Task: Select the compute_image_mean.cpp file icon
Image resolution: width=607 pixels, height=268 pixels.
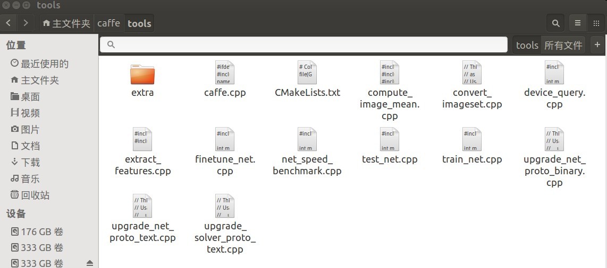Action: (390, 73)
